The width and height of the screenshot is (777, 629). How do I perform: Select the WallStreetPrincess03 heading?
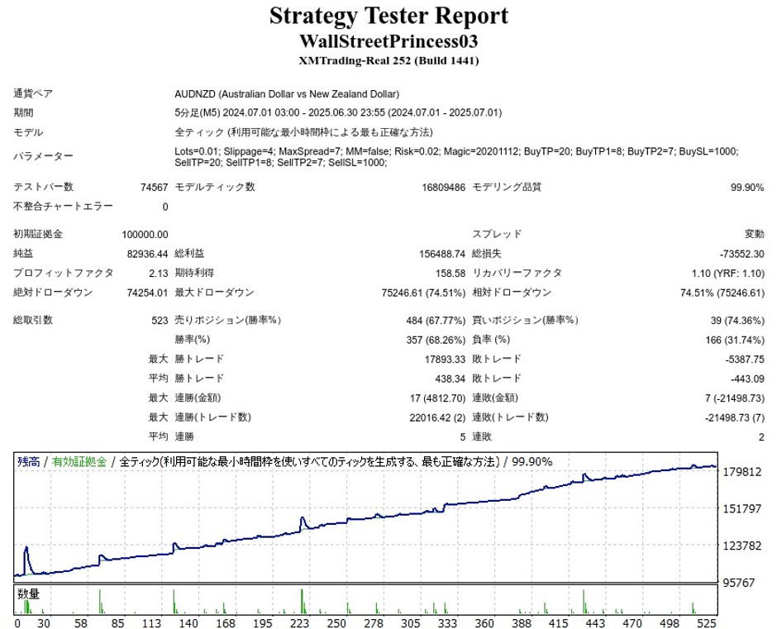click(x=388, y=41)
